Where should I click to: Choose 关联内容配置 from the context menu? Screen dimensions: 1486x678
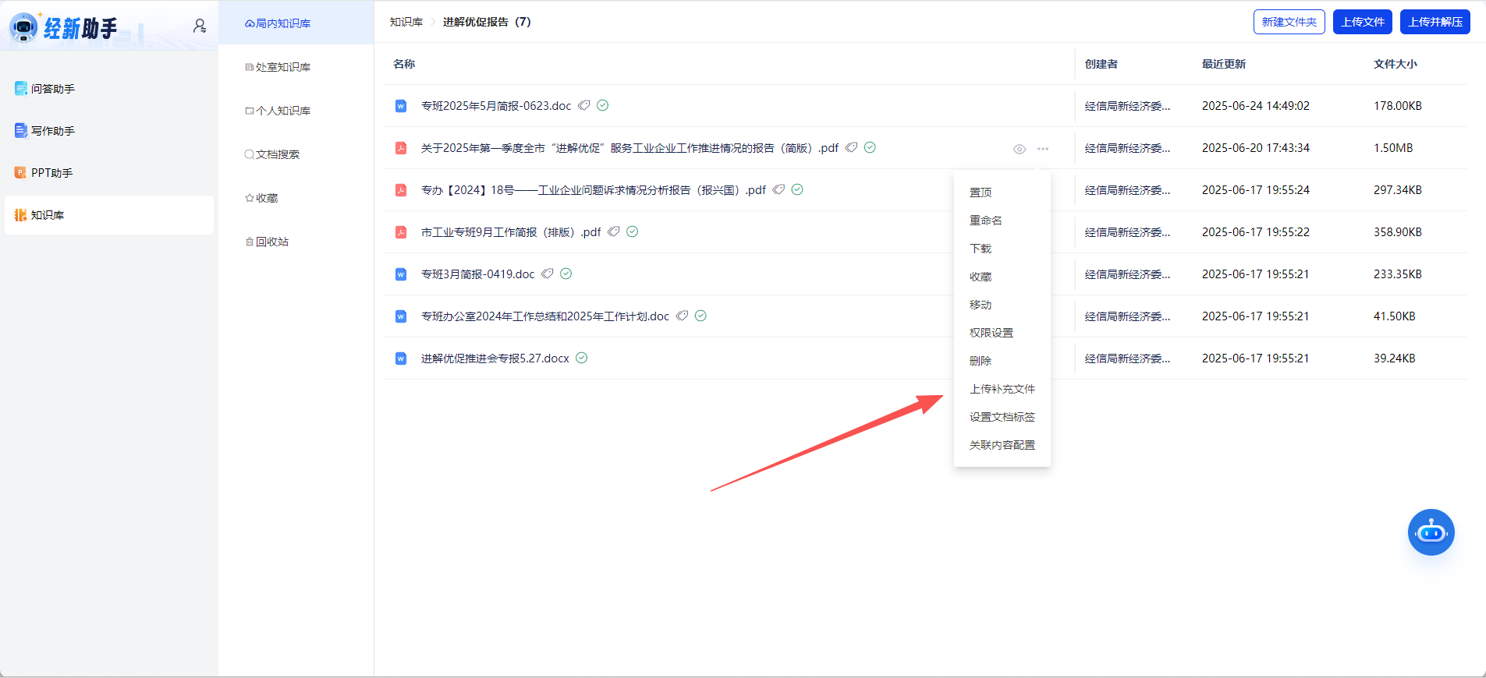point(1002,445)
